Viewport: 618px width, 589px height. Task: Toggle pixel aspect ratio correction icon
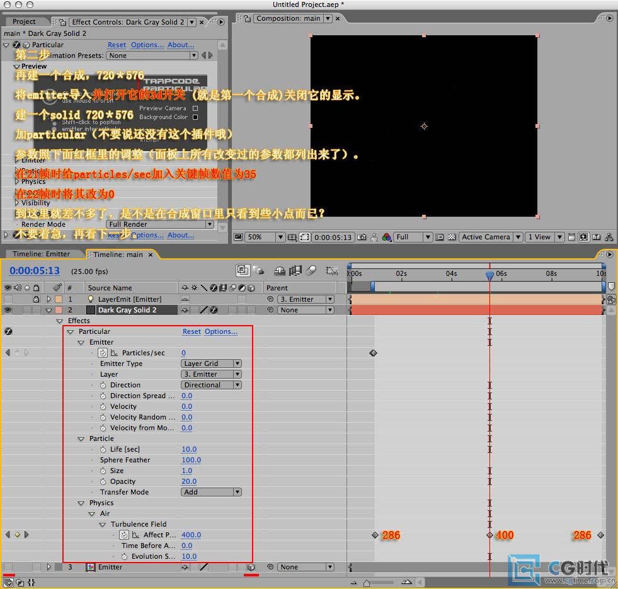tap(571, 237)
